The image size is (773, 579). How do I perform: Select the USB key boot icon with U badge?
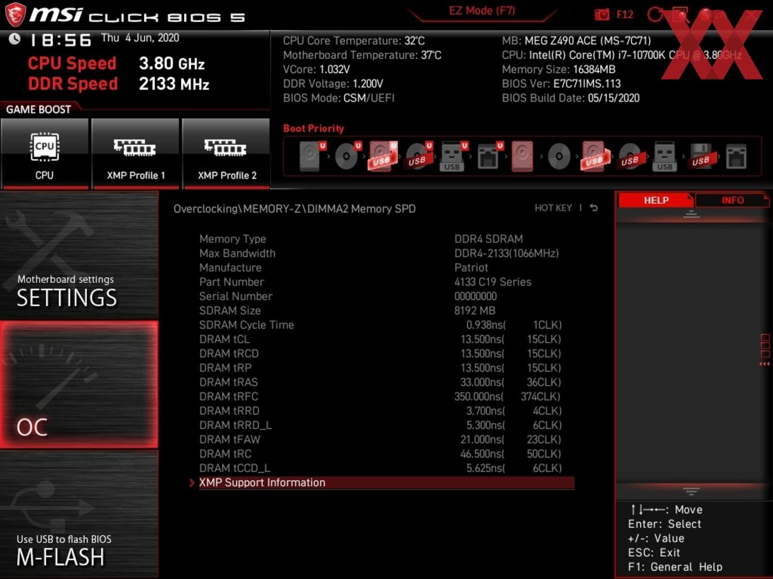tap(454, 156)
